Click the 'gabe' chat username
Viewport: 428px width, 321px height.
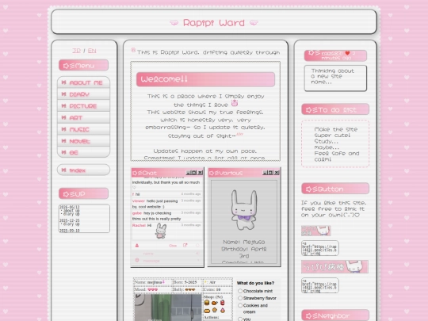[137, 213]
